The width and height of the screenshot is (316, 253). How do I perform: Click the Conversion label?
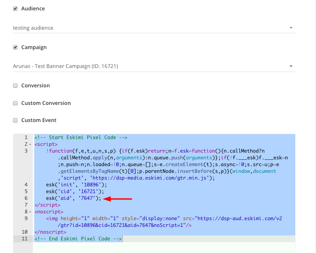[x=36, y=86]
